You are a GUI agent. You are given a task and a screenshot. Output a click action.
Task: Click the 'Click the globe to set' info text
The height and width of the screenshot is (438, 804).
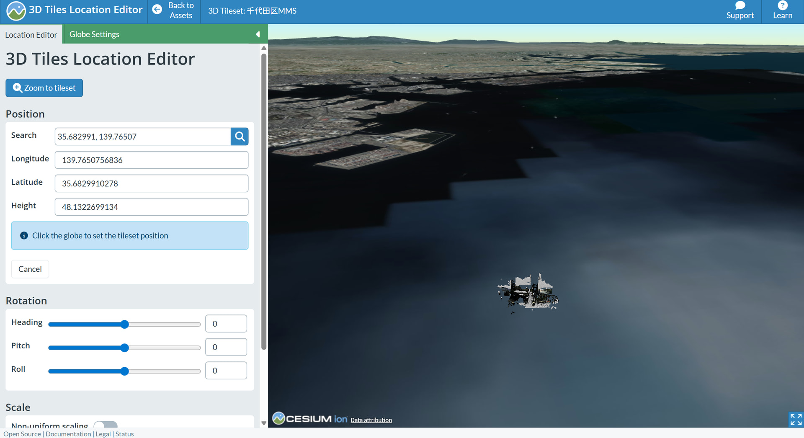coord(100,236)
